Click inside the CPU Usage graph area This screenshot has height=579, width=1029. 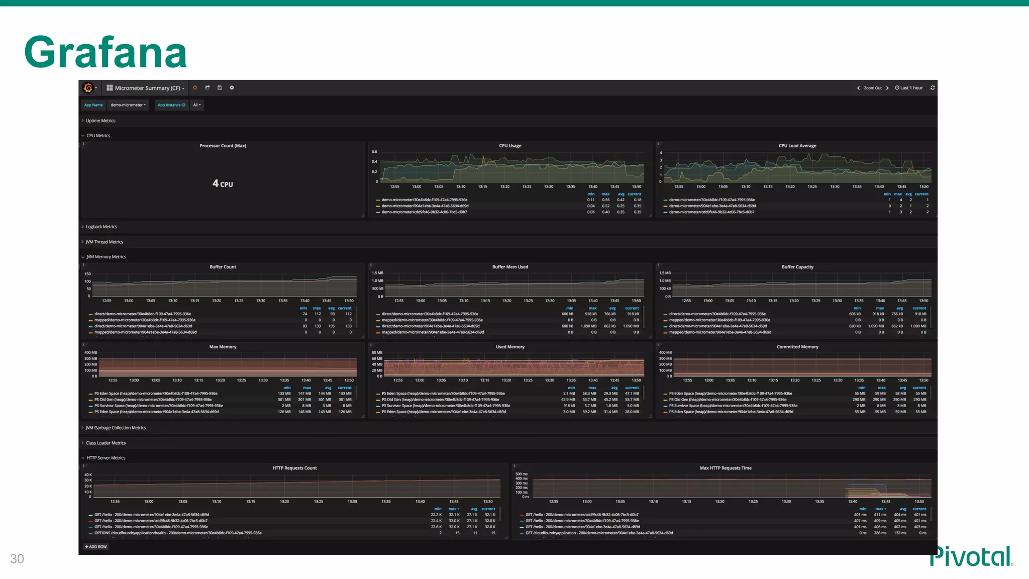tap(512, 167)
